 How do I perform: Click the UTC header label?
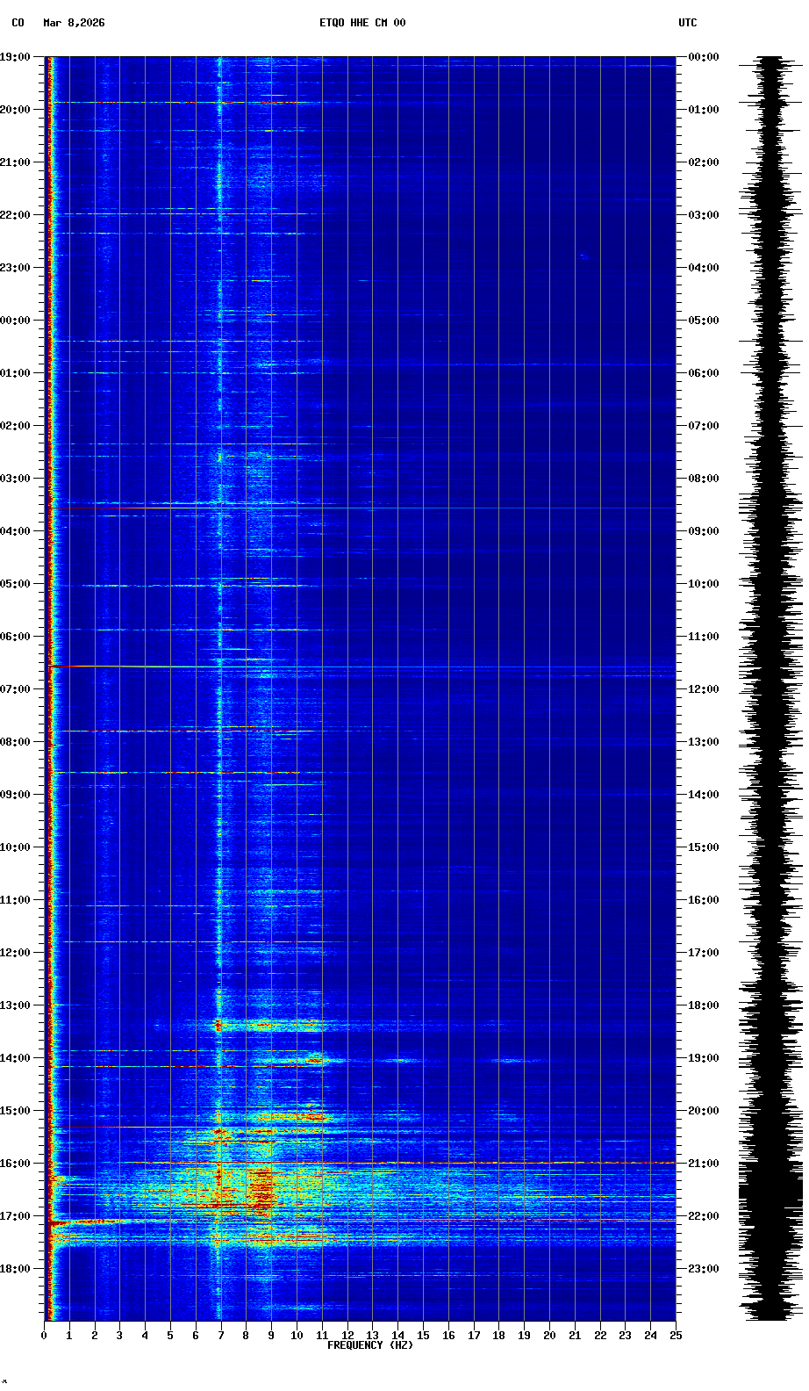pos(687,23)
